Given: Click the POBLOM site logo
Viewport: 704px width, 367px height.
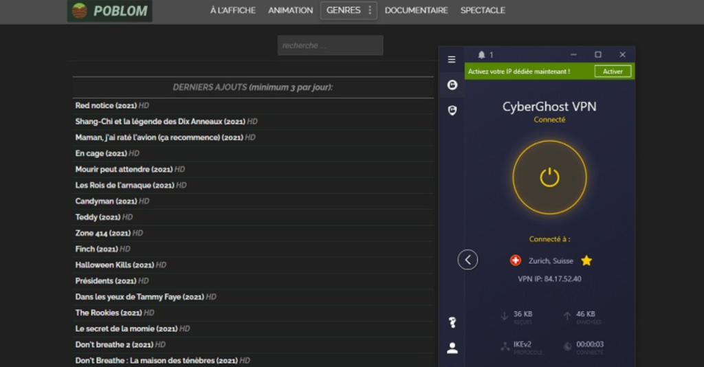Looking at the screenshot, I should (109, 11).
